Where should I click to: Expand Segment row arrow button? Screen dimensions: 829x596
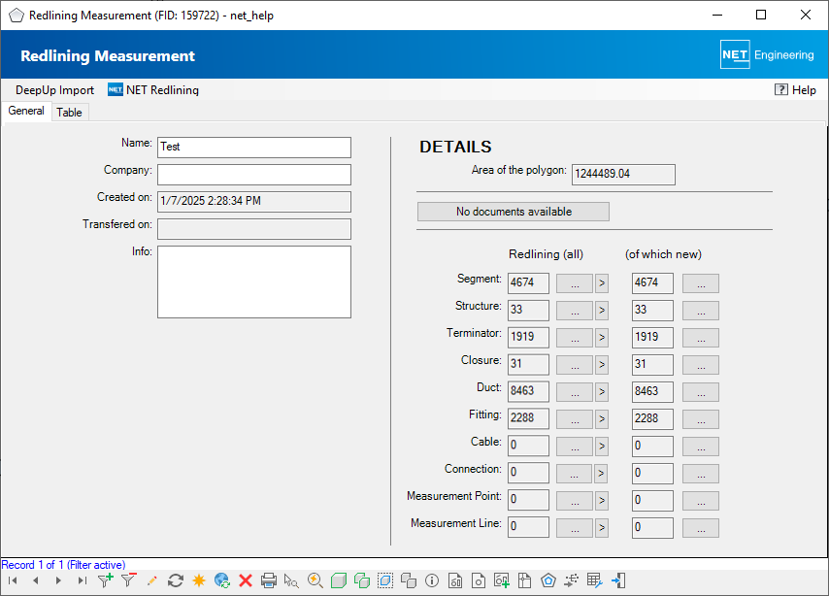(602, 282)
